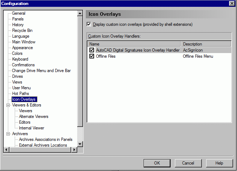
Task: Open the Panels settings page
Action: coord(18,19)
